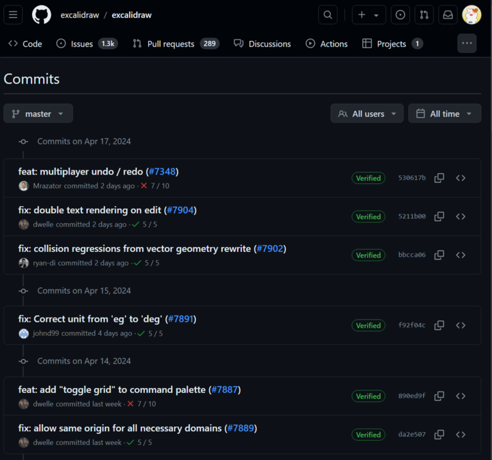This screenshot has height=460, width=492.
Task: Browse repository at commit da2e507
Action: coord(461,435)
